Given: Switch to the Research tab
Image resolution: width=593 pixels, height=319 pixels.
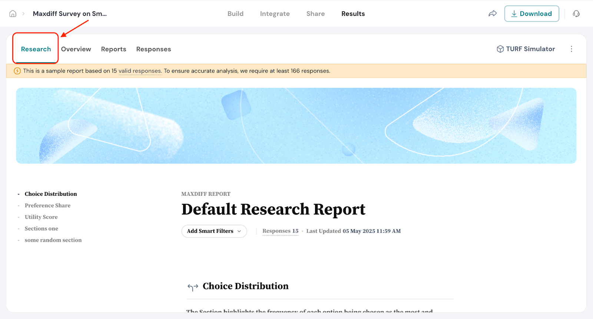Looking at the screenshot, I should pos(36,49).
